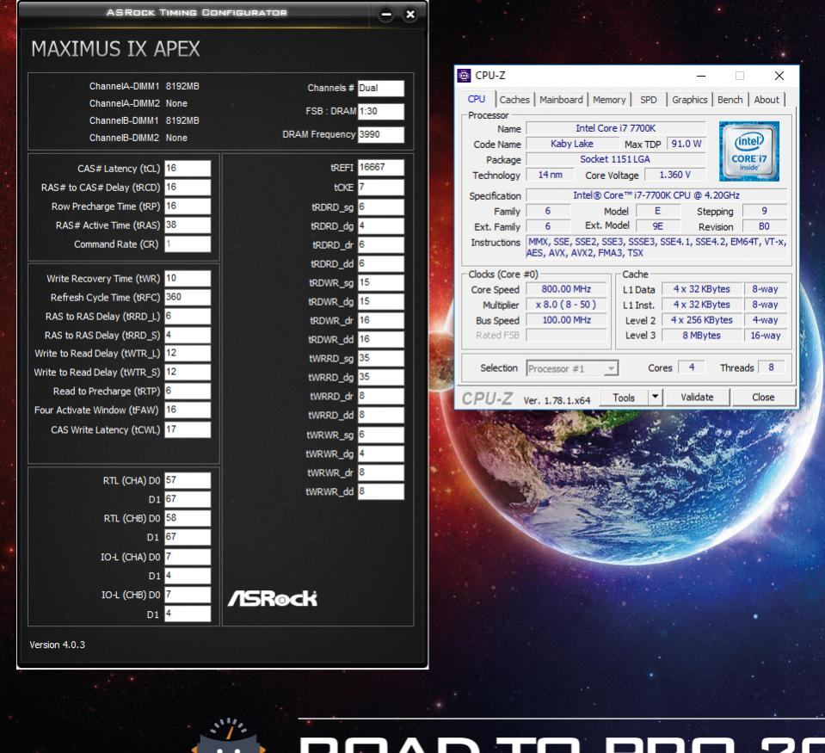This screenshot has height=753, width=825.
Task: Click the Command Rate (CR) field
Action: tap(188, 244)
